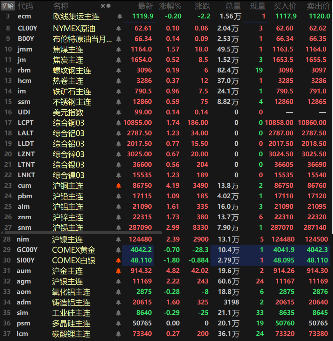Screen dimensions: 333x341
Task: Click the bell on 综合镍03 row
Action: point(119,175)
